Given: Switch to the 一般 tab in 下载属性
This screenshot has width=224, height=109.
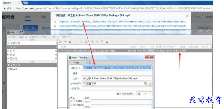Looking at the screenshot, I should click(x=76, y=63).
